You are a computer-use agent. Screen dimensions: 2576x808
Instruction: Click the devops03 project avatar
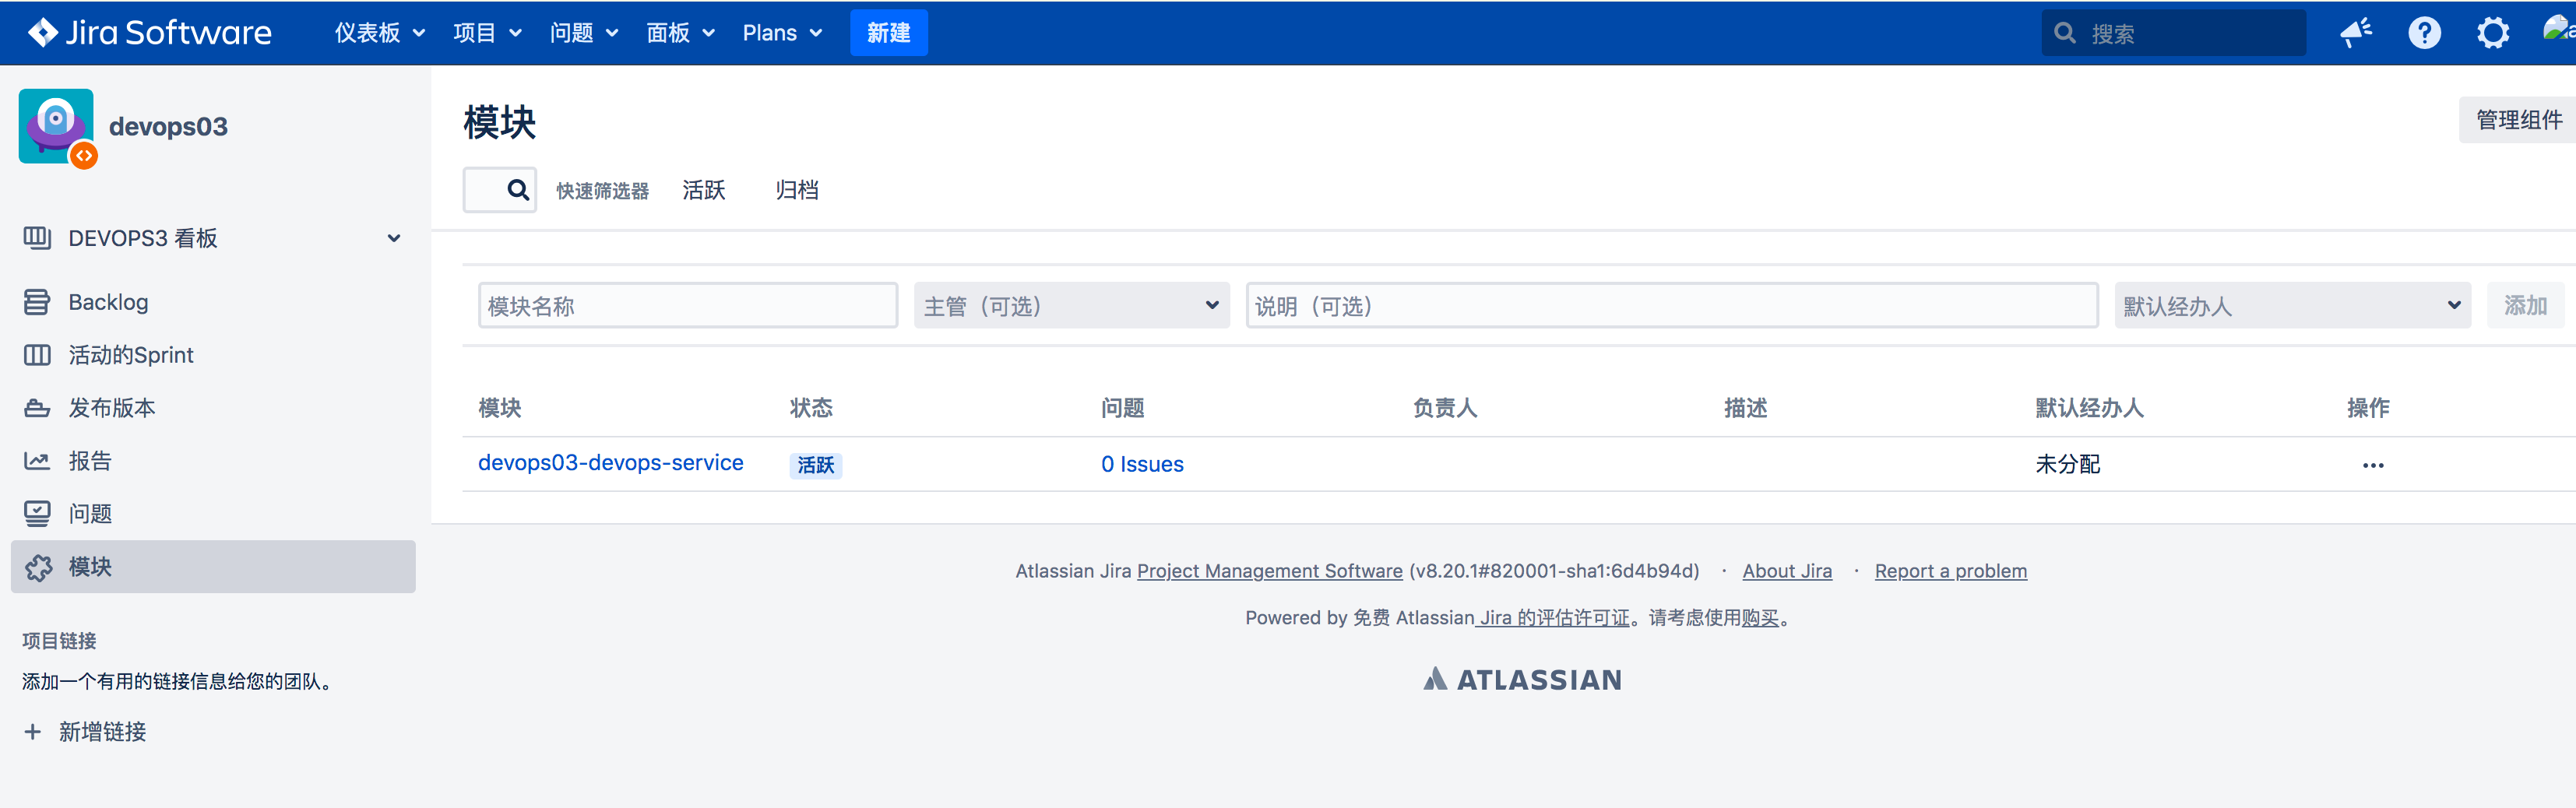pyautogui.click(x=56, y=126)
